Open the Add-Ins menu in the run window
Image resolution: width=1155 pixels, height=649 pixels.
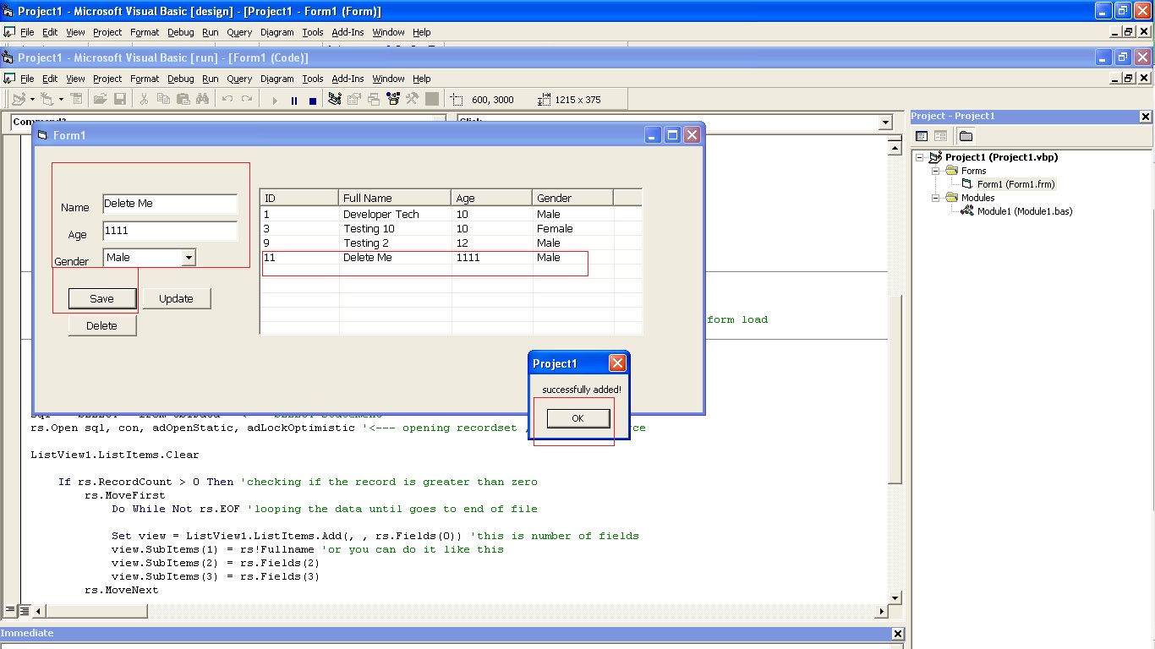348,79
